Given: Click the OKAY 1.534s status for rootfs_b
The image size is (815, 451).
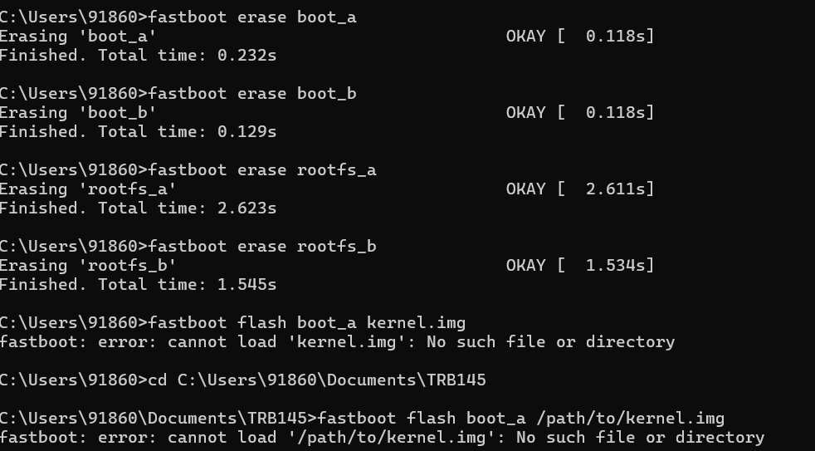Looking at the screenshot, I should coord(580,266).
